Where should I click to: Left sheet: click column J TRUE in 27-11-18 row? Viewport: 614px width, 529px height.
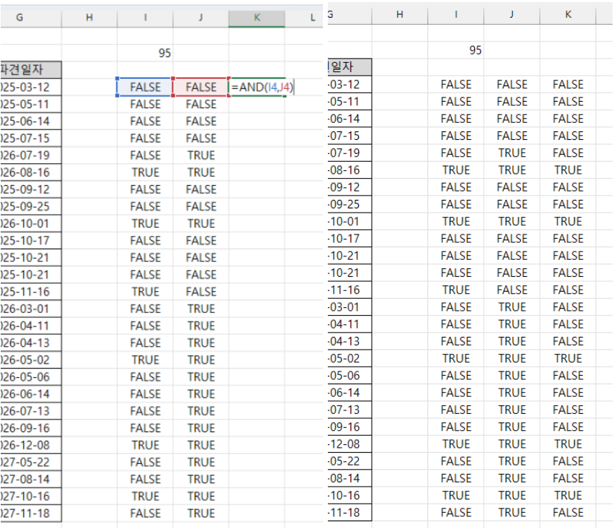coord(201,513)
